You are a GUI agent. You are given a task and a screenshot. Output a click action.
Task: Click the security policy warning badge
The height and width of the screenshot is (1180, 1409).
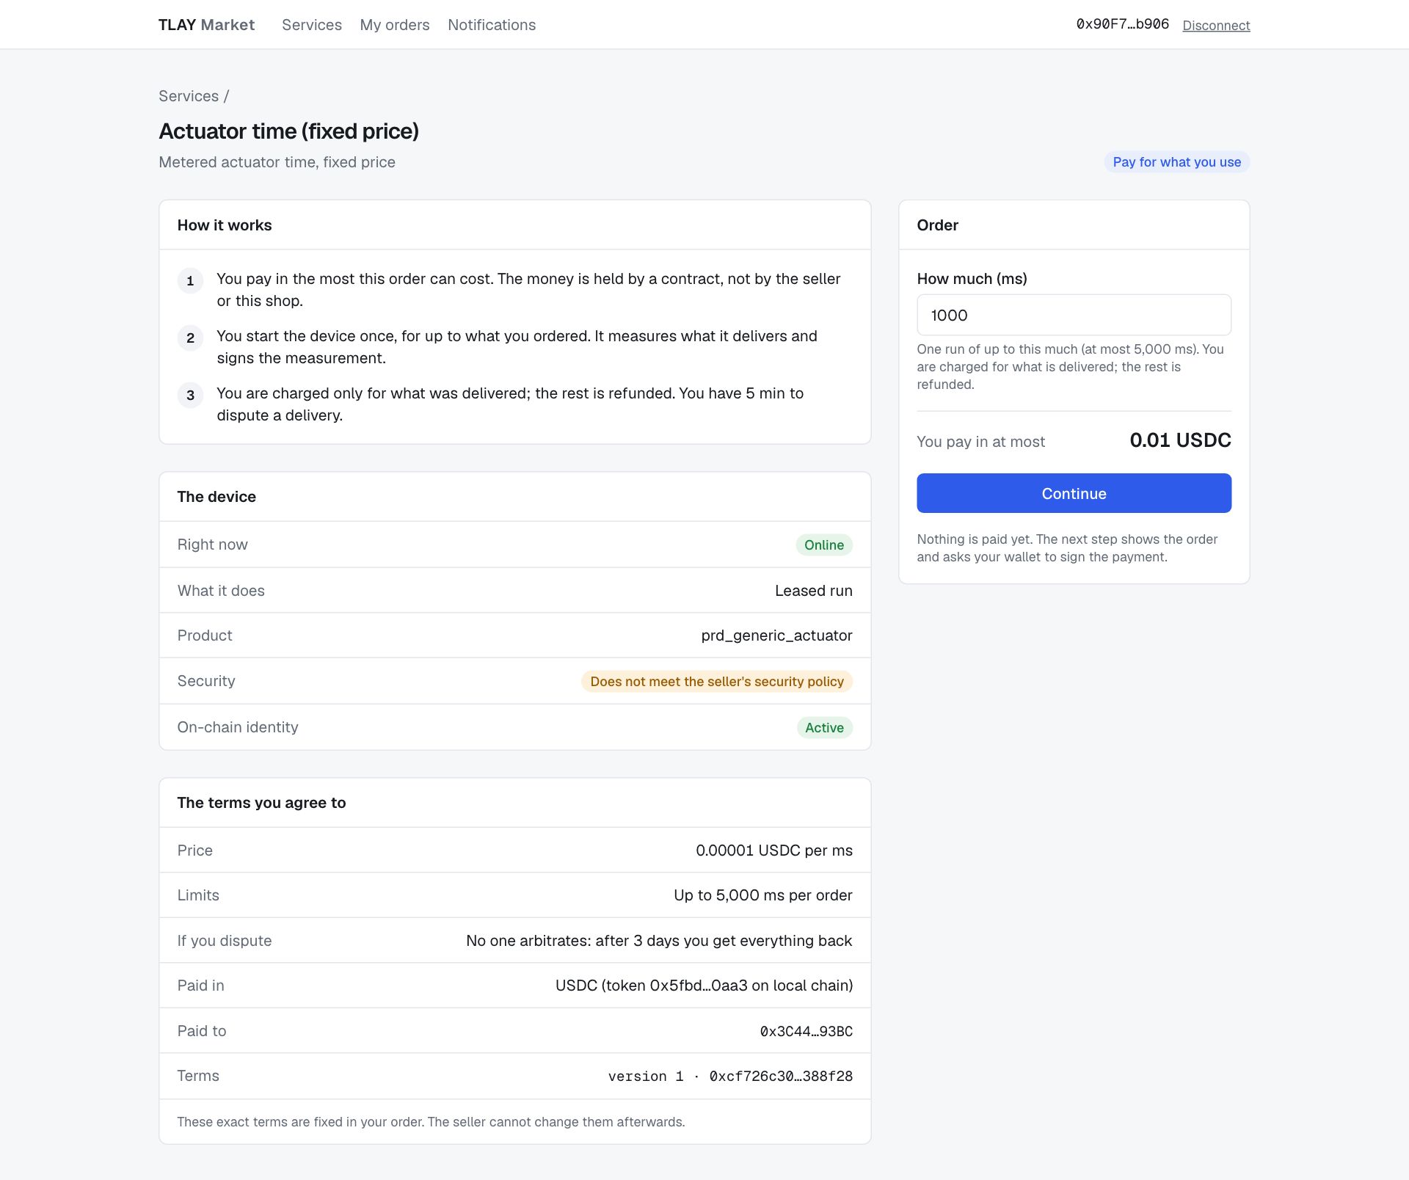click(717, 682)
